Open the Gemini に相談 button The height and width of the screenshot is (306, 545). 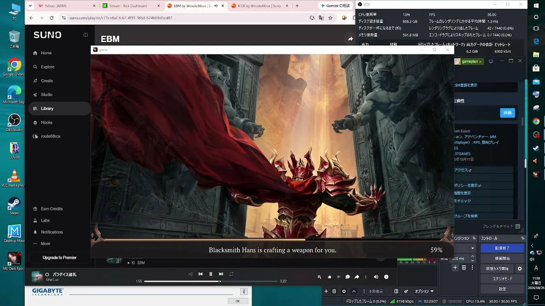[x=336, y=6]
